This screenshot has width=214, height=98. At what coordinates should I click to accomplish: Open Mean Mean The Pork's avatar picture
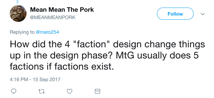coord(18,14)
